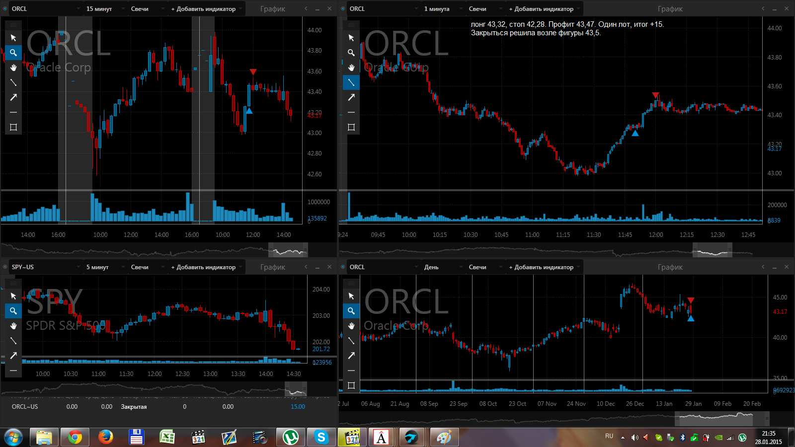Select pointer tool in ORCL 1-minute chart

coord(351,38)
